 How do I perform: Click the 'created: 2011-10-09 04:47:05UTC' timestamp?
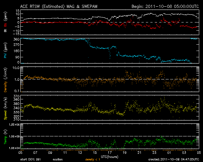174,159
